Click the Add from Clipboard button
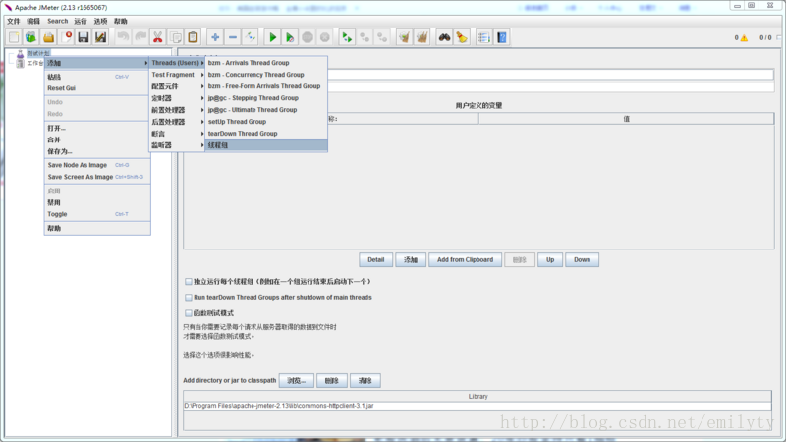Image resolution: width=786 pixels, height=442 pixels. (x=465, y=260)
